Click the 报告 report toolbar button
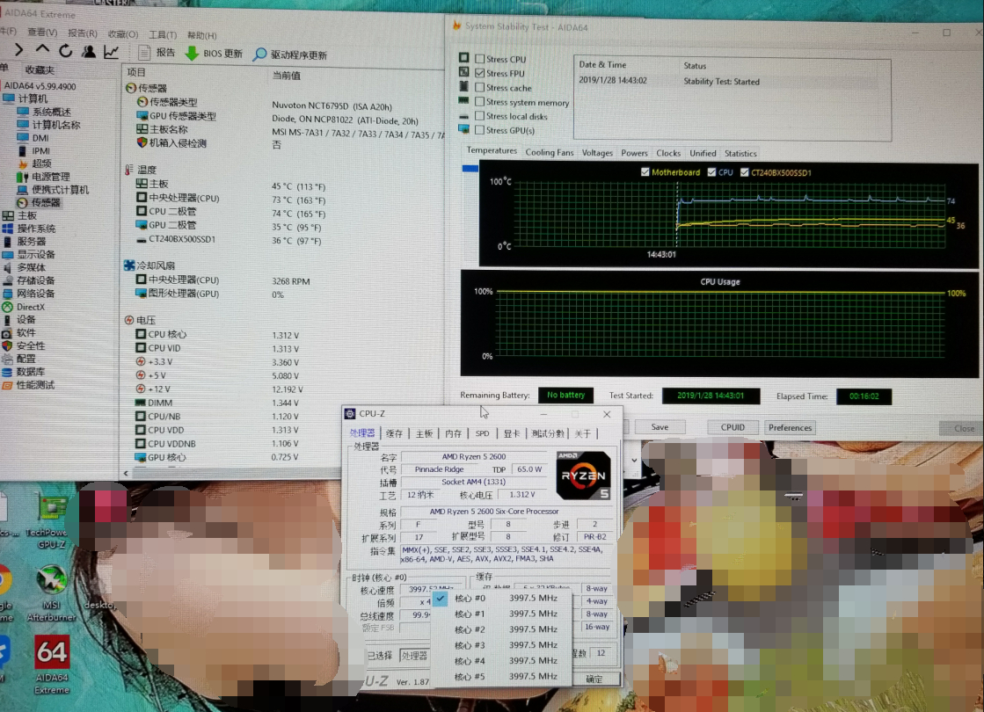The image size is (984, 712). (x=157, y=53)
